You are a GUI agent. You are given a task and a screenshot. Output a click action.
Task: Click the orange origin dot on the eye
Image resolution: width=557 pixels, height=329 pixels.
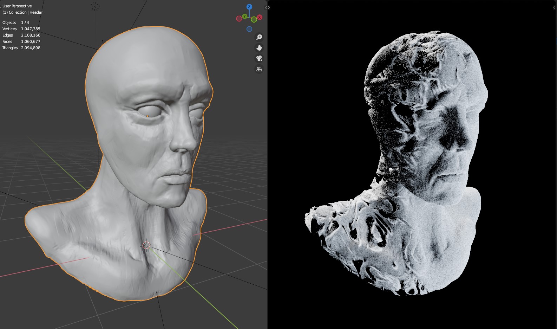point(148,116)
